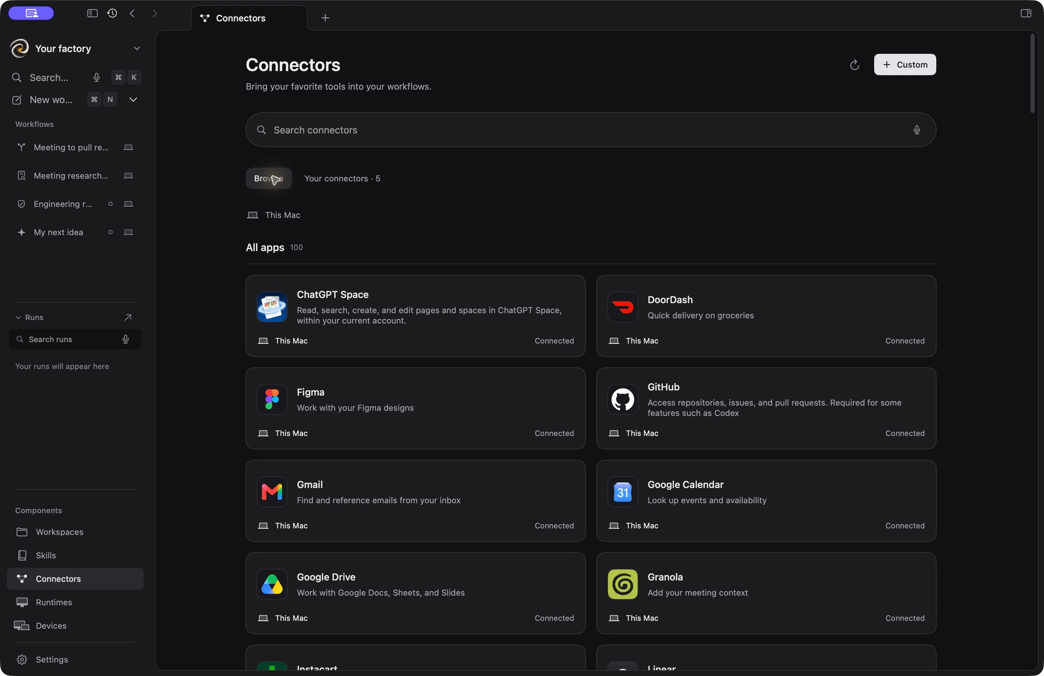Viewport: 1044px width, 676px height.
Task: Open the Granola connector card
Action: point(766,593)
